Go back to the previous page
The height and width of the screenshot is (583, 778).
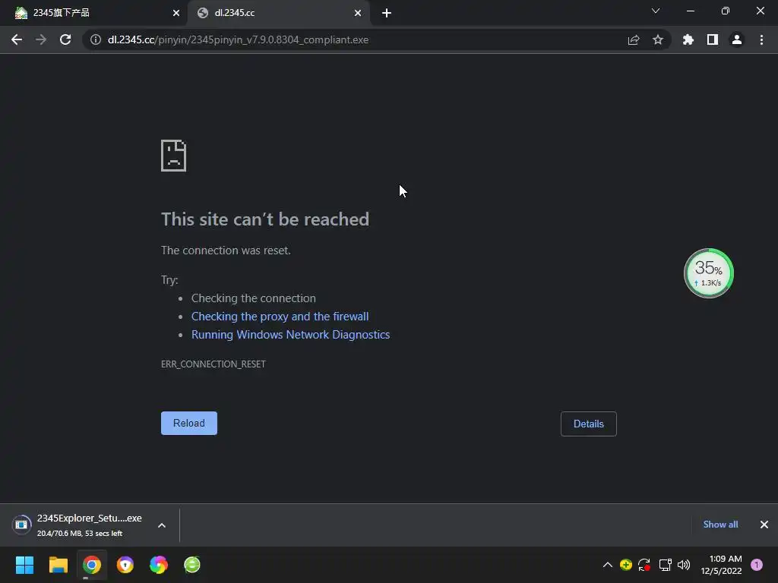click(17, 39)
